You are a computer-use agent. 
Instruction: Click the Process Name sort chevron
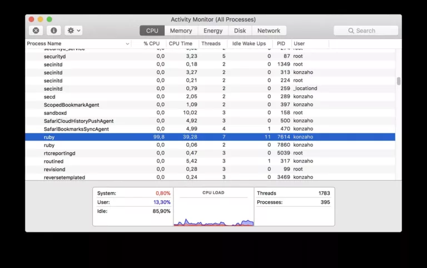127,44
